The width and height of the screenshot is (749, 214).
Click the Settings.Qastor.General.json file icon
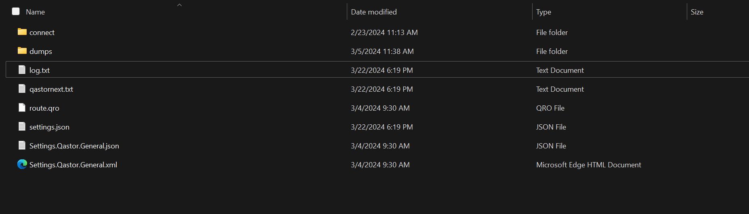tap(22, 145)
